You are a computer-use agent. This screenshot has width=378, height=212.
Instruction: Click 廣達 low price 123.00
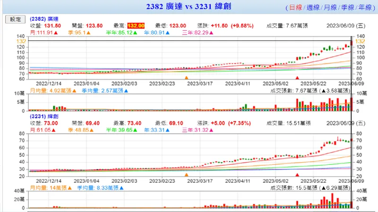click(x=178, y=26)
